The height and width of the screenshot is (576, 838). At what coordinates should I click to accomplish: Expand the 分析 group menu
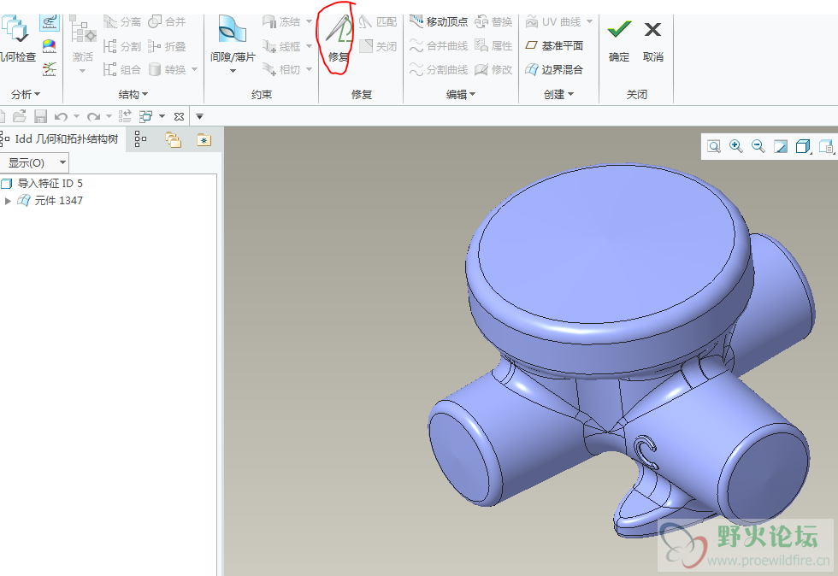(26, 95)
